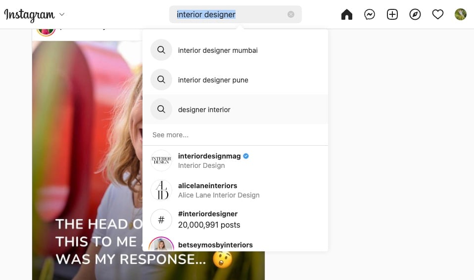Open the betseymosbyinteriors account result

click(235, 243)
